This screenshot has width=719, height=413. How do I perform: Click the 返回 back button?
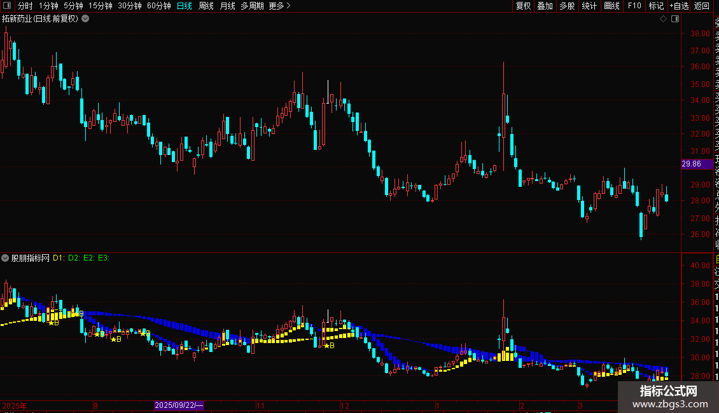[702, 6]
